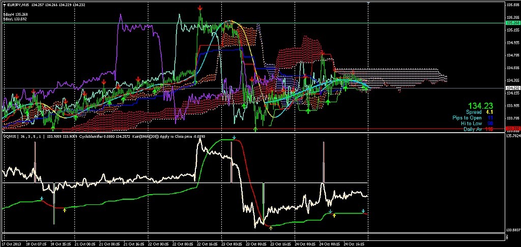The image size is (521, 247).
Task: Click yellow up arrow at VQ indicator lowest trough
Action: tap(271, 228)
